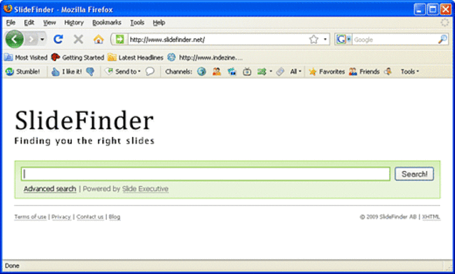Click the thumbs down icon
This screenshot has width=455, height=274.
click(90, 72)
